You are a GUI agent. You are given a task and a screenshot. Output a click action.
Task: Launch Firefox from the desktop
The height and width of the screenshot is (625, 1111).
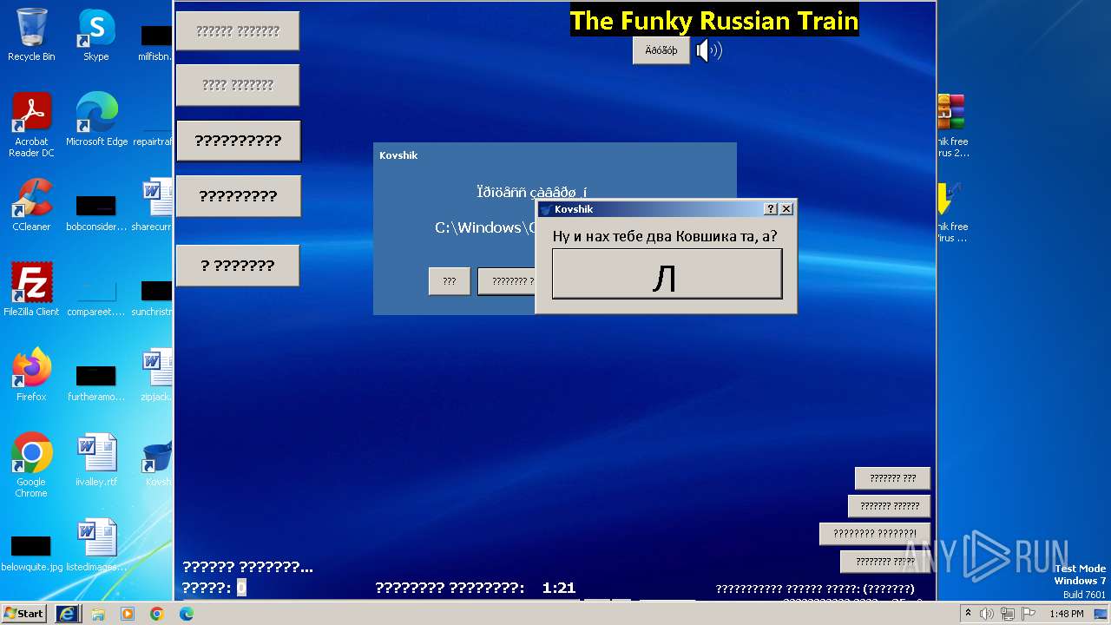(31, 375)
